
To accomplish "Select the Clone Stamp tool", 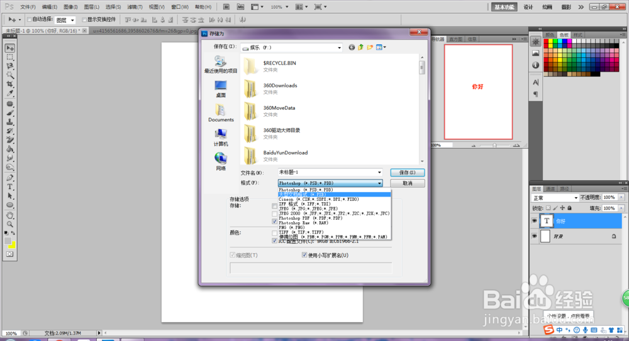I will click(x=10, y=122).
